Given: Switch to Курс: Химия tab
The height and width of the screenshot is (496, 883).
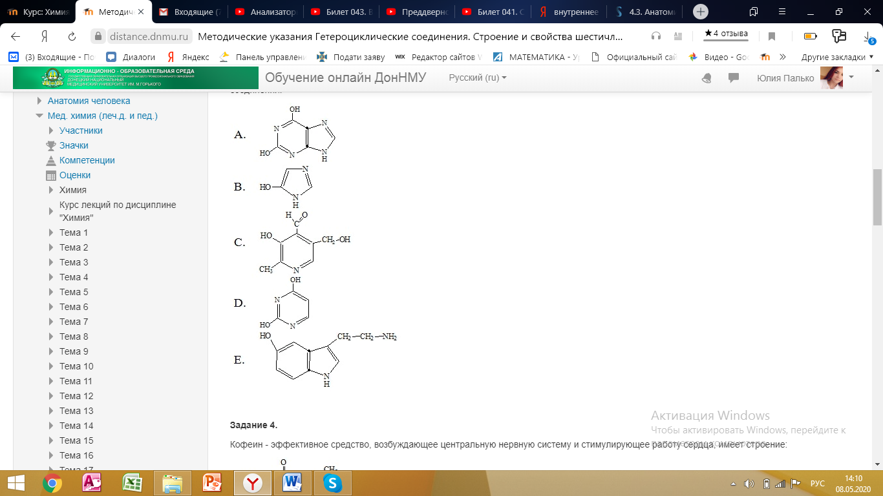Looking at the screenshot, I should pos(38,12).
